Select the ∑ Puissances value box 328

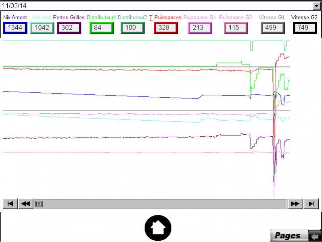click(166, 28)
